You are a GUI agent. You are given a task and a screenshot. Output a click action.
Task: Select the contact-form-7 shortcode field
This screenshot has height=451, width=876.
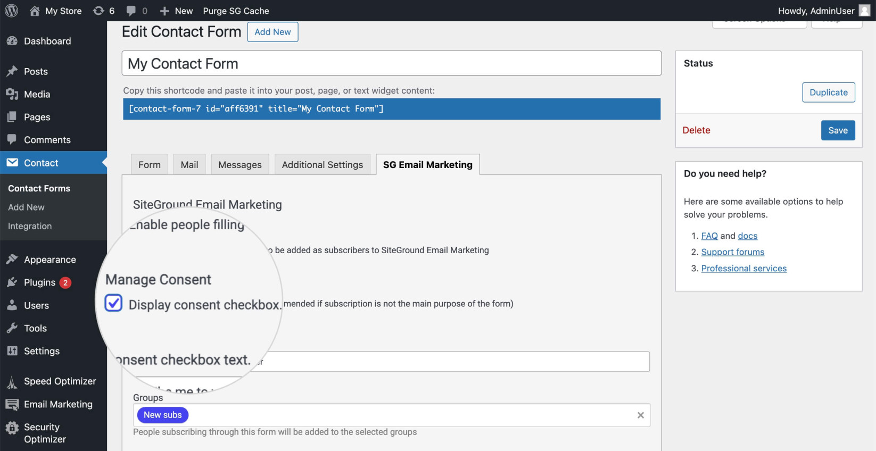point(392,108)
